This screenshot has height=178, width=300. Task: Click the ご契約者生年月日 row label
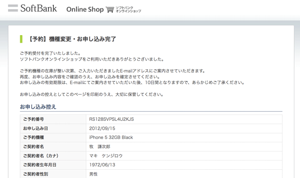point(40,165)
